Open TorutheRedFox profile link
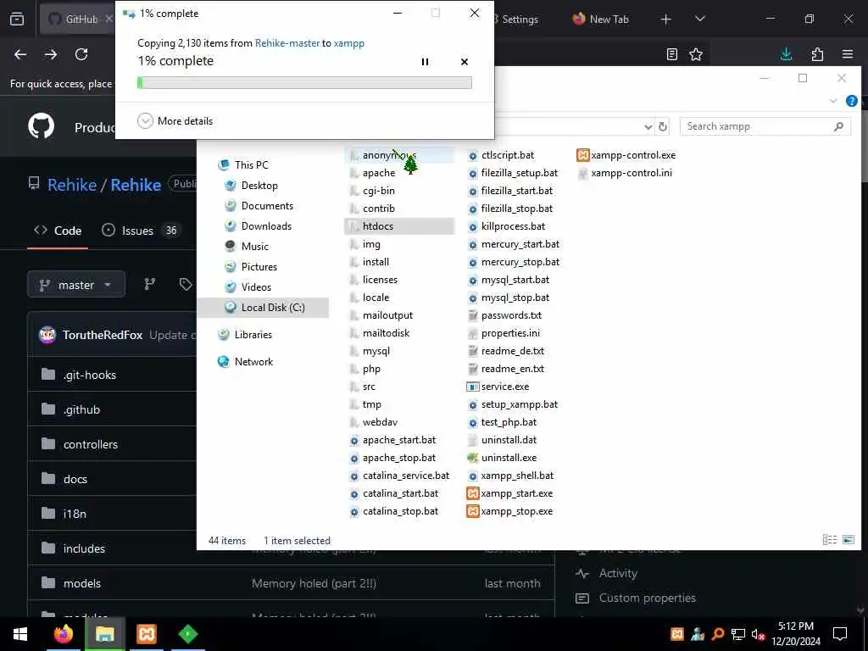868x651 pixels. 103,335
